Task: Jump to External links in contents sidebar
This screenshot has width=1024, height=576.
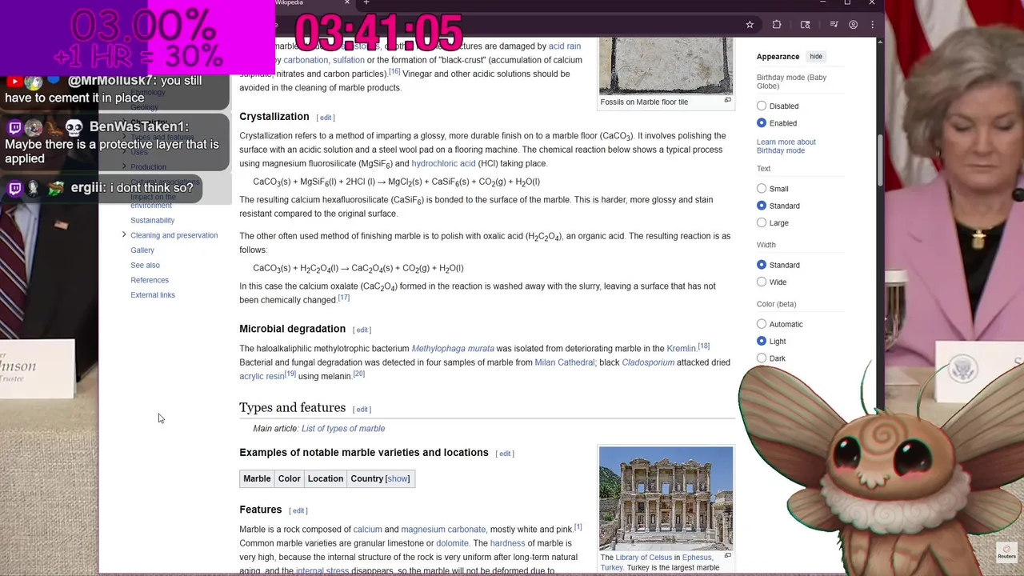Action: coord(153,295)
